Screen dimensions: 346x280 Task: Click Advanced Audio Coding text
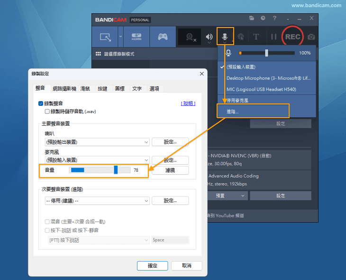(234, 176)
